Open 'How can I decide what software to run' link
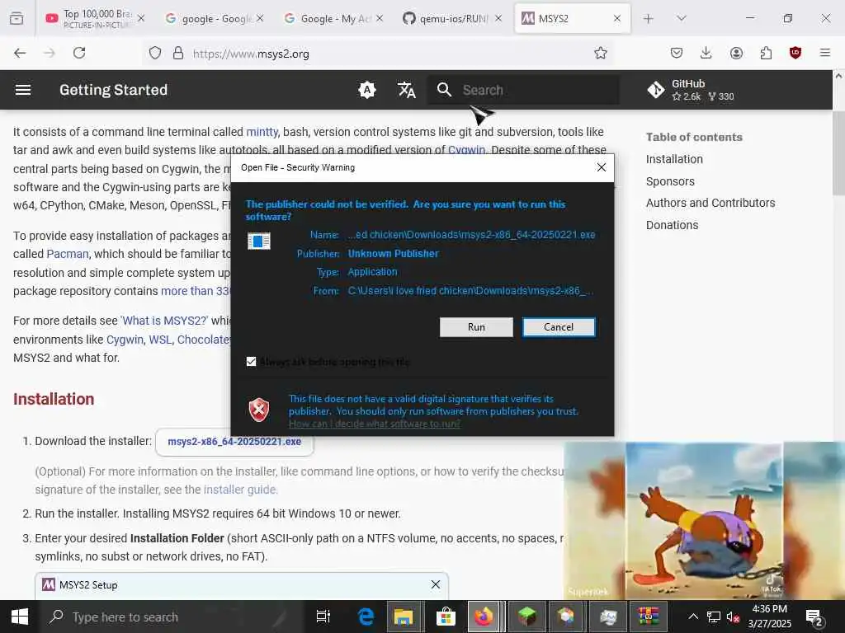 click(x=374, y=424)
